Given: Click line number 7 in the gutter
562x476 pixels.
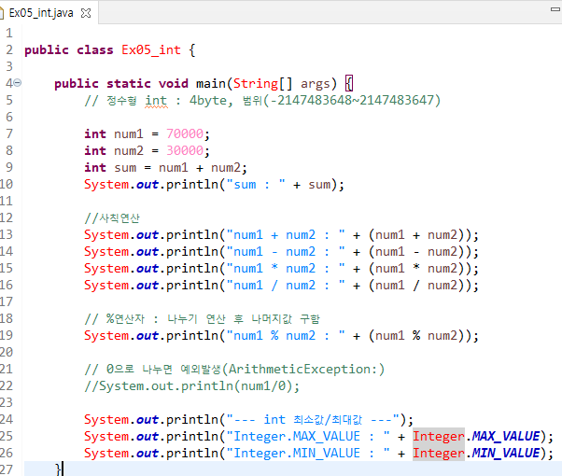Looking at the screenshot, I should (9, 133).
